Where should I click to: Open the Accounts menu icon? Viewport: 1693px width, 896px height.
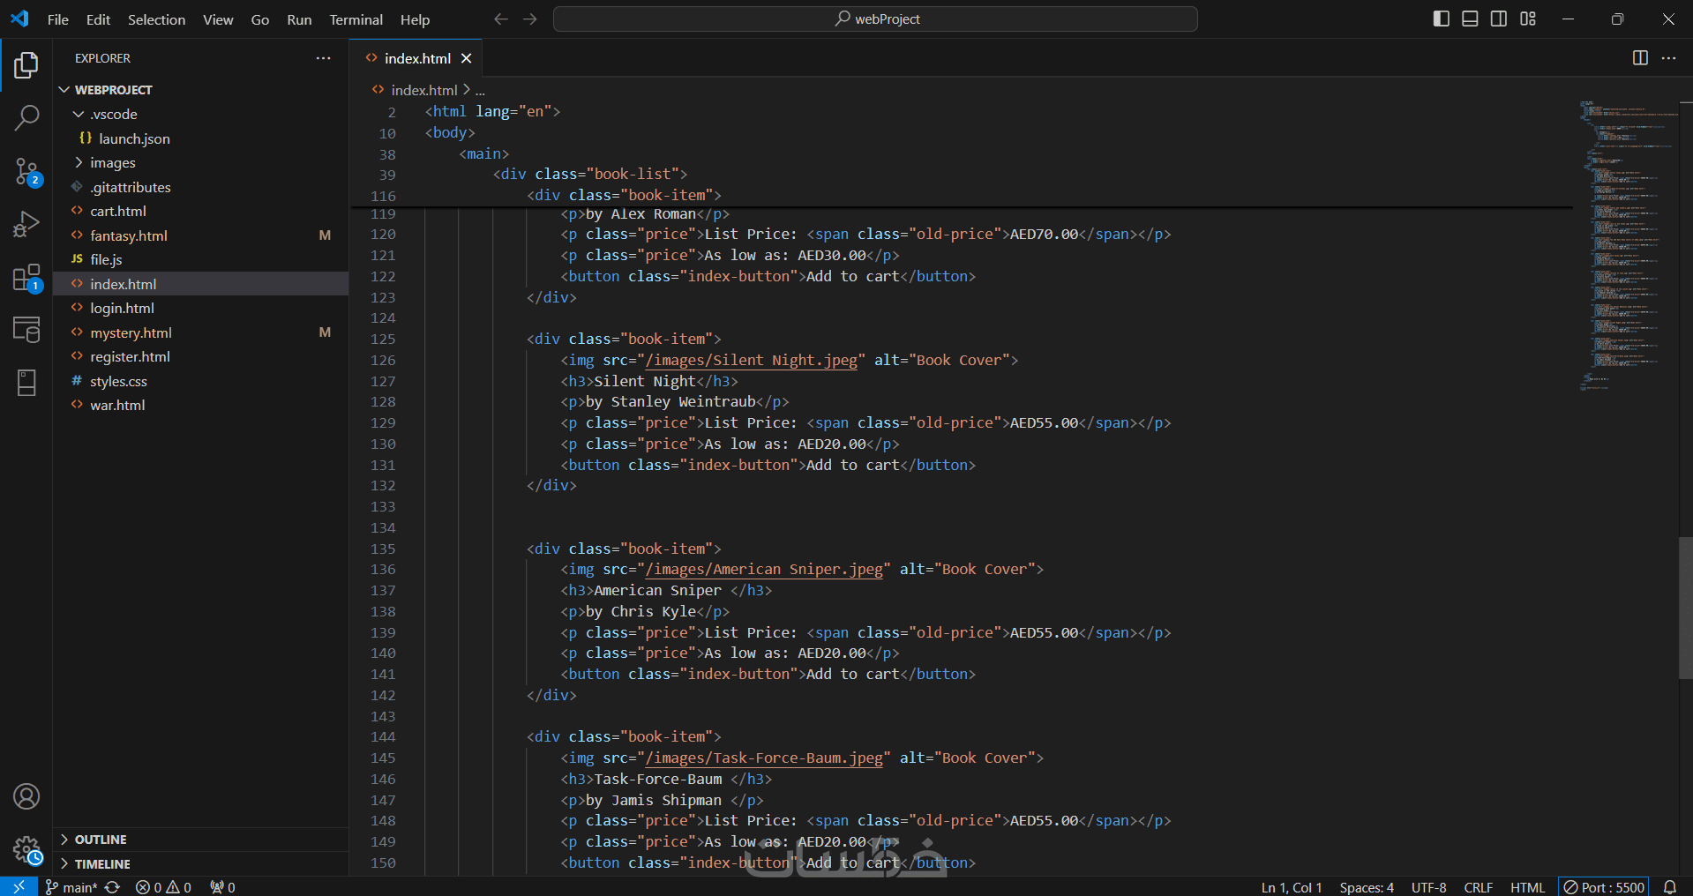26,796
